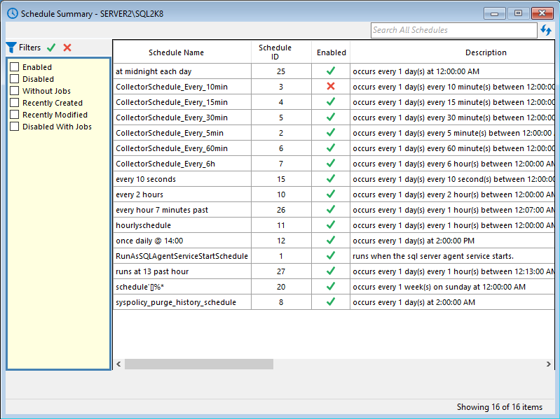This screenshot has height=419, width=560.
Task: Click description 'occurs every 1 week(s) on sunday'
Action: pos(439,287)
